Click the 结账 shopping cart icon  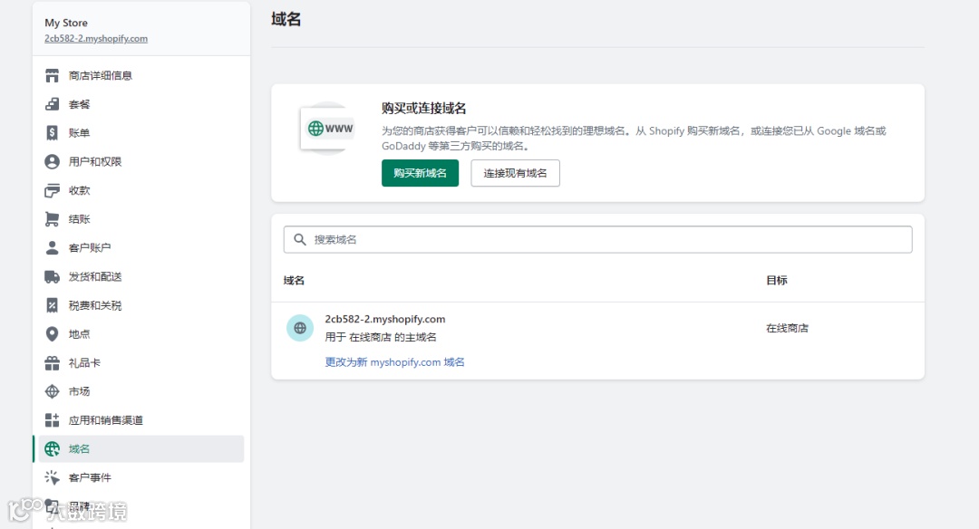tap(53, 219)
